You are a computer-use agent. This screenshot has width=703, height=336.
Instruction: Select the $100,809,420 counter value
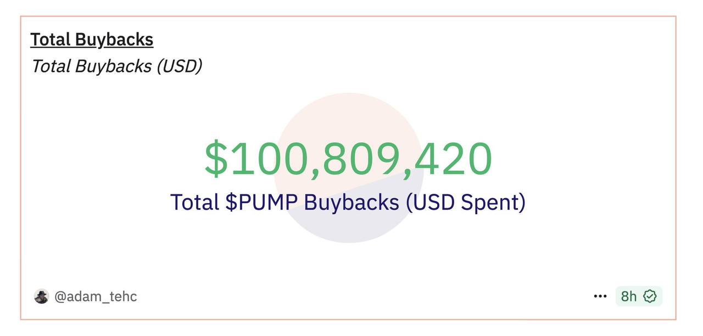[x=348, y=159]
